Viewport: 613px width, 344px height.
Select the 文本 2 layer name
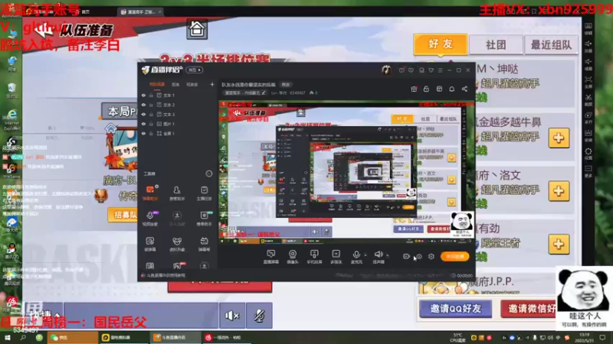click(169, 105)
